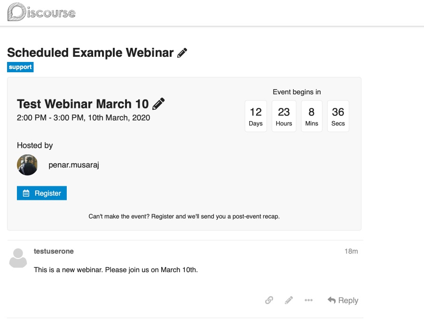Open the support category tag
The height and width of the screenshot is (328, 424).
pyautogui.click(x=20, y=67)
